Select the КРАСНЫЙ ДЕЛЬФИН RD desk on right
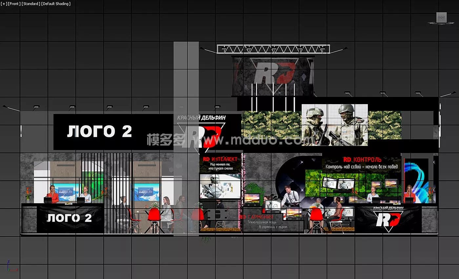 pos(389,219)
